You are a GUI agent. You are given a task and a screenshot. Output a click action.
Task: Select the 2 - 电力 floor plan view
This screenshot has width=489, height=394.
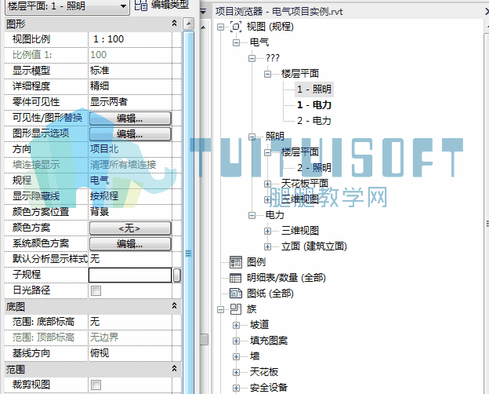point(313,121)
